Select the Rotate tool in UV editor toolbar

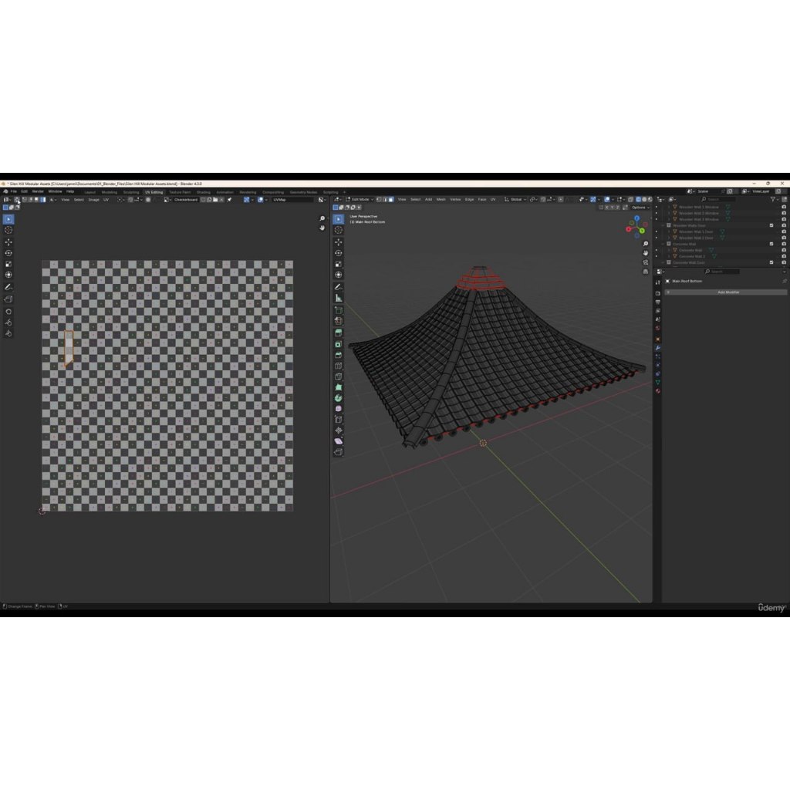[x=8, y=253]
